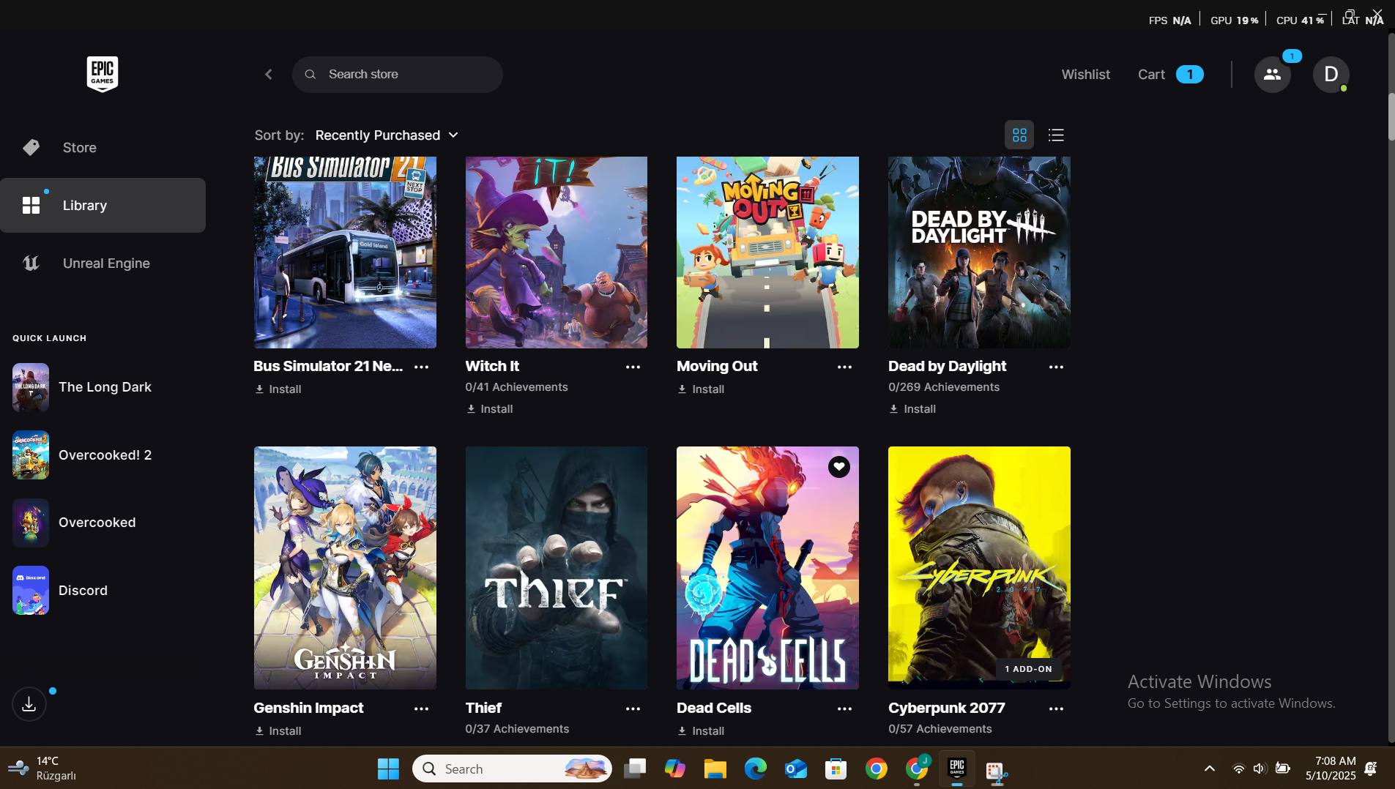
Task: Open Task View on the taskbar
Action: [635, 769]
